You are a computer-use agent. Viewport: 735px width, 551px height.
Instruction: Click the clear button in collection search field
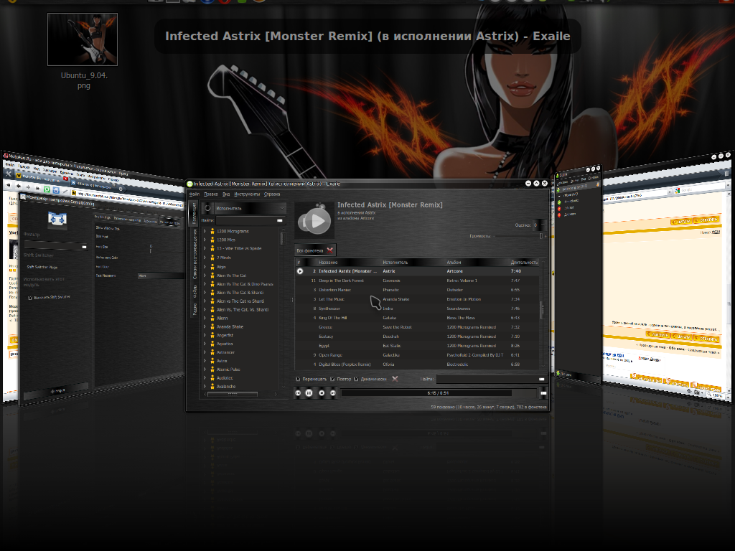pos(280,220)
